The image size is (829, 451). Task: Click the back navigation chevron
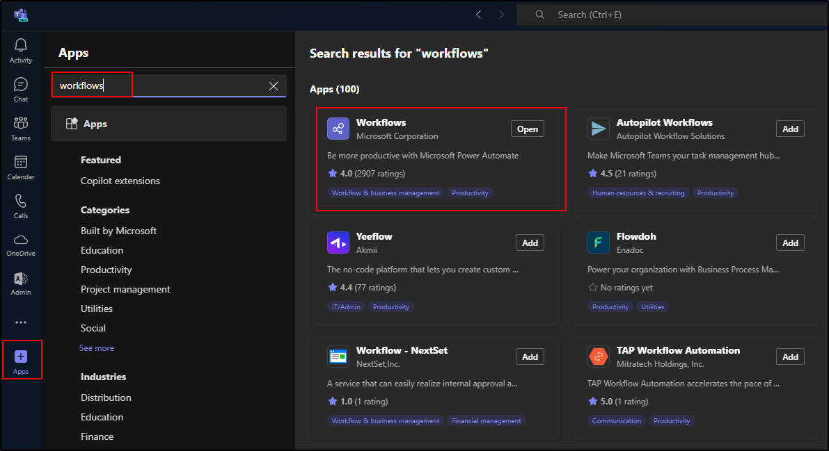click(478, 15)
